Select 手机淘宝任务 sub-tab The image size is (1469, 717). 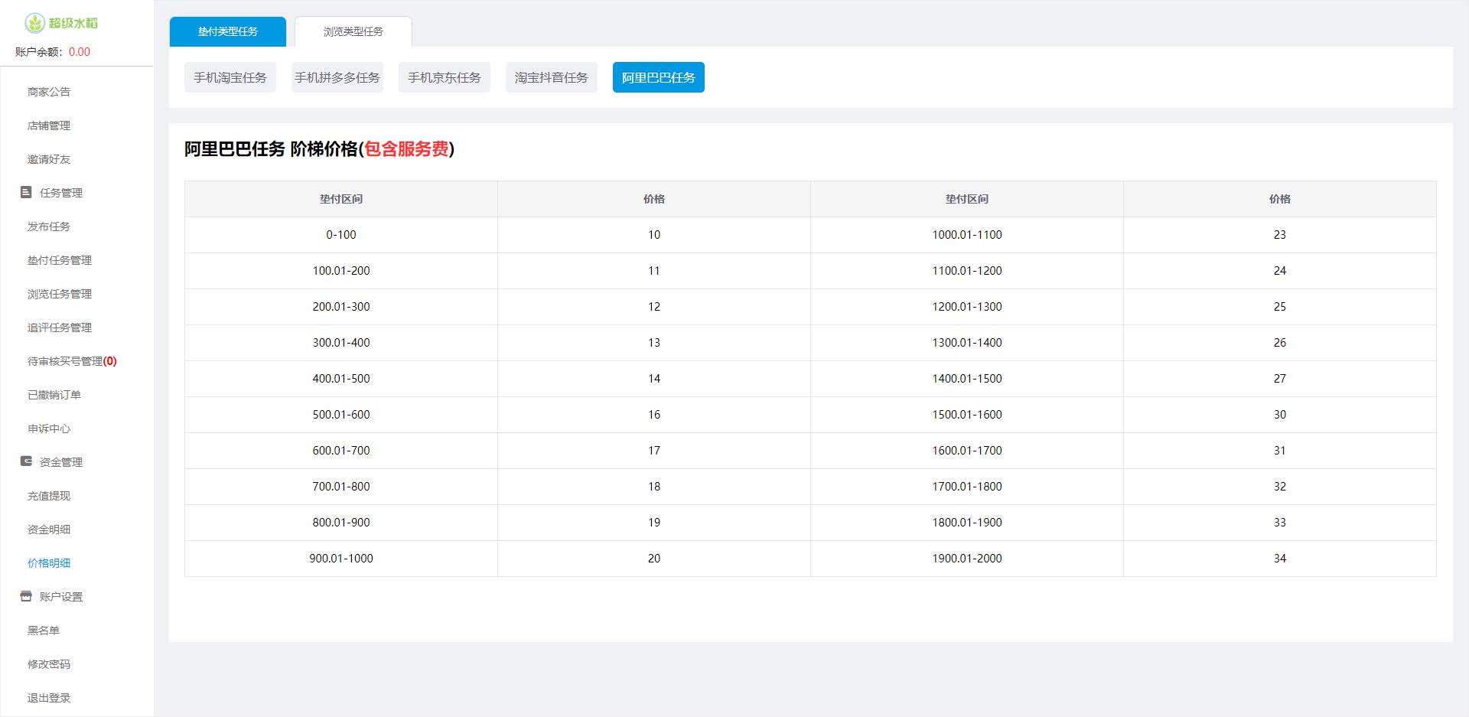click(230, 77)
